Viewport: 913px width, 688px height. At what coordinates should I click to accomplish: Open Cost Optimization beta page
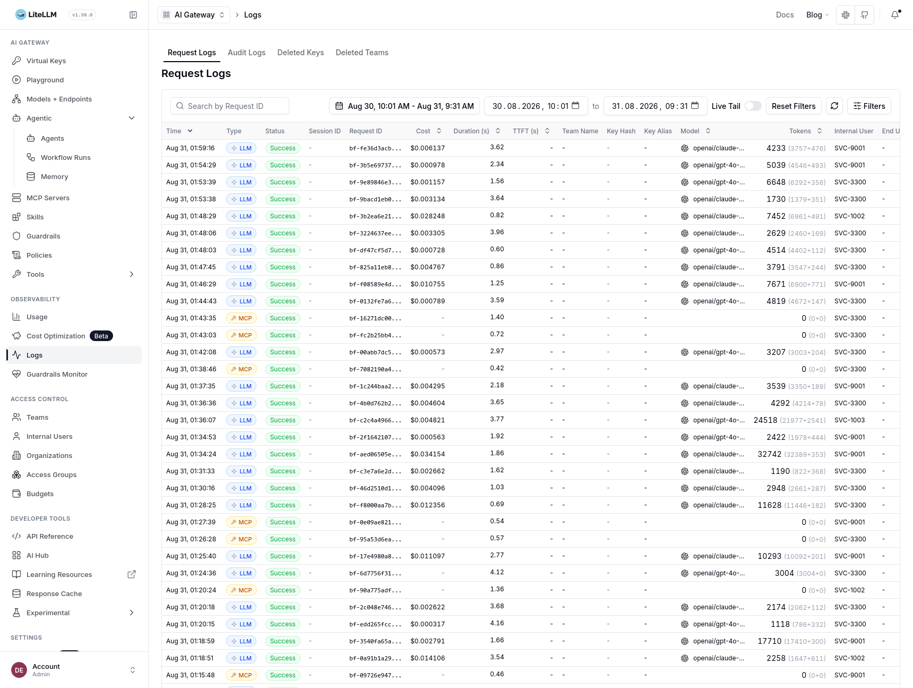74,336
